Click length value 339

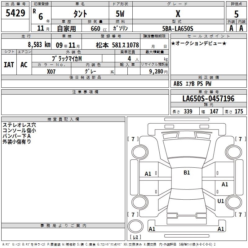[188, 112]
